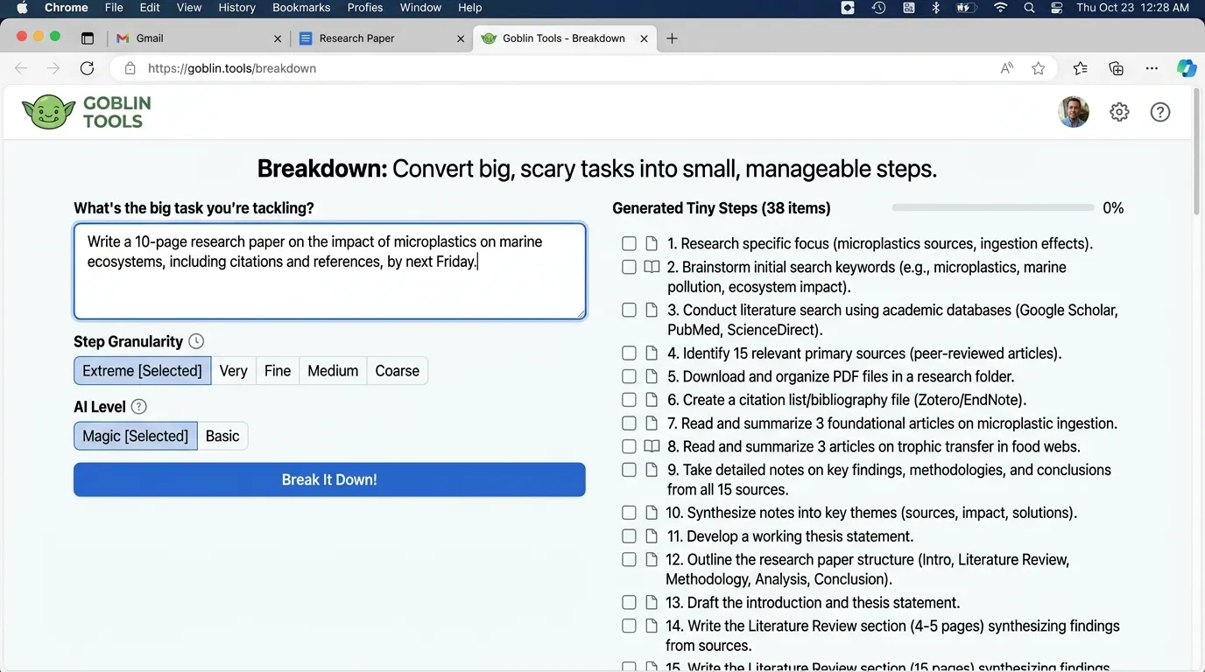Check step 6 Create a citation list
Viewport: 1205px width, 672px height.
629,400
